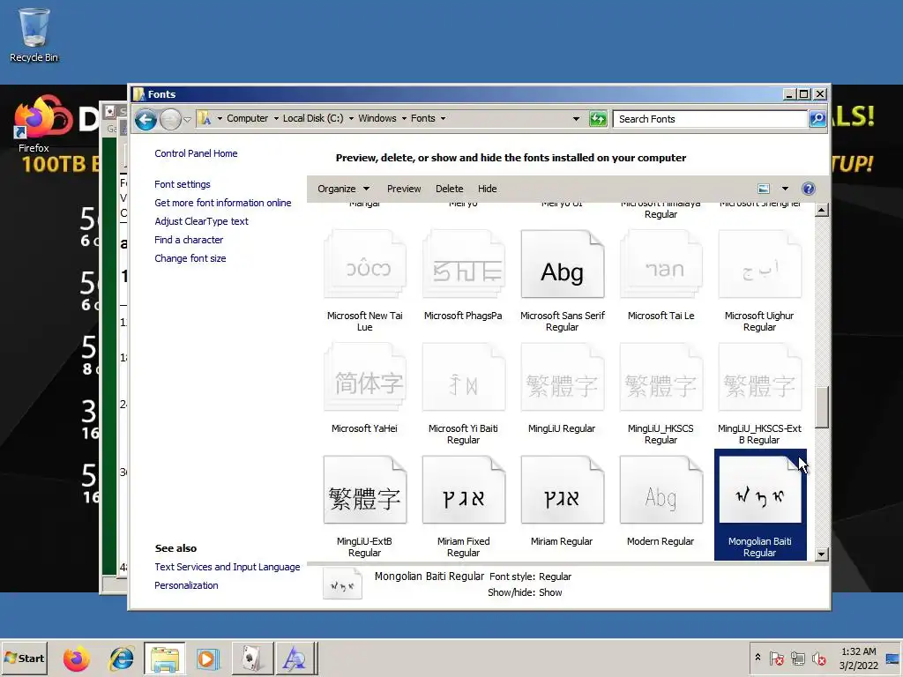This screenshot has height=677, width=903.
Task: Select the Microsoft PhagsPa font icon
Action: 464,264
